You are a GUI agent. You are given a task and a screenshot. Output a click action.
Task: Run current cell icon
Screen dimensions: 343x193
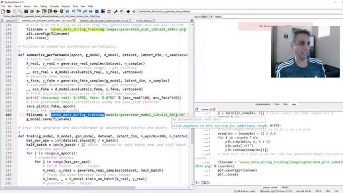point(44,11)
